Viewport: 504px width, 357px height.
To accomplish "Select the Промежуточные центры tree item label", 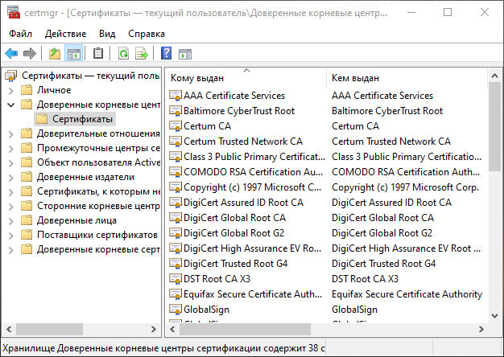I will point(98,148).
